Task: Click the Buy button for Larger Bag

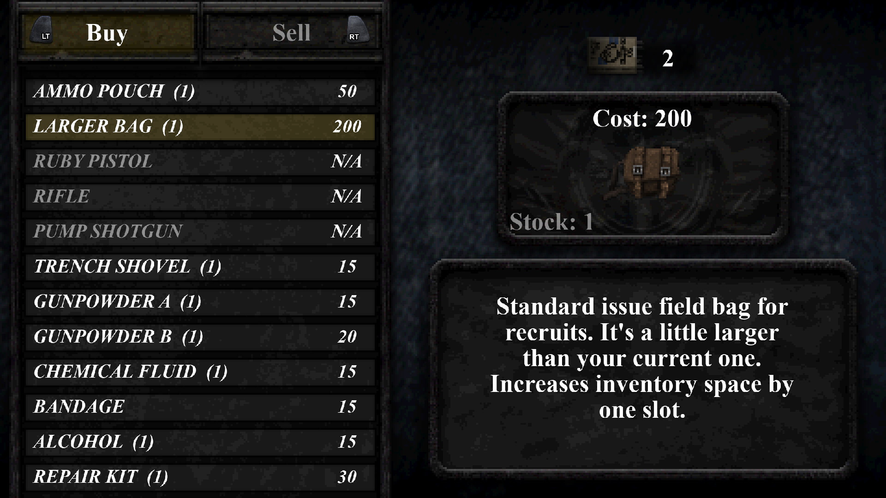Action: pos(199,126)
